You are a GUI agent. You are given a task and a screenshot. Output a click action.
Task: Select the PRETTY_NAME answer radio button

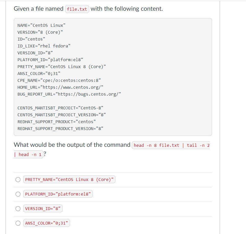pos(18,179)
